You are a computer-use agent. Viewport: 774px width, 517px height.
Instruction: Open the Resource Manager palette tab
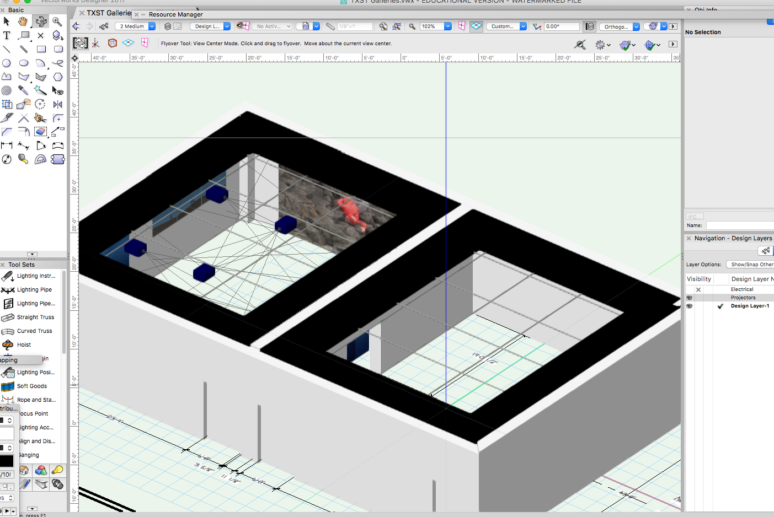click(x=175, y=14)
